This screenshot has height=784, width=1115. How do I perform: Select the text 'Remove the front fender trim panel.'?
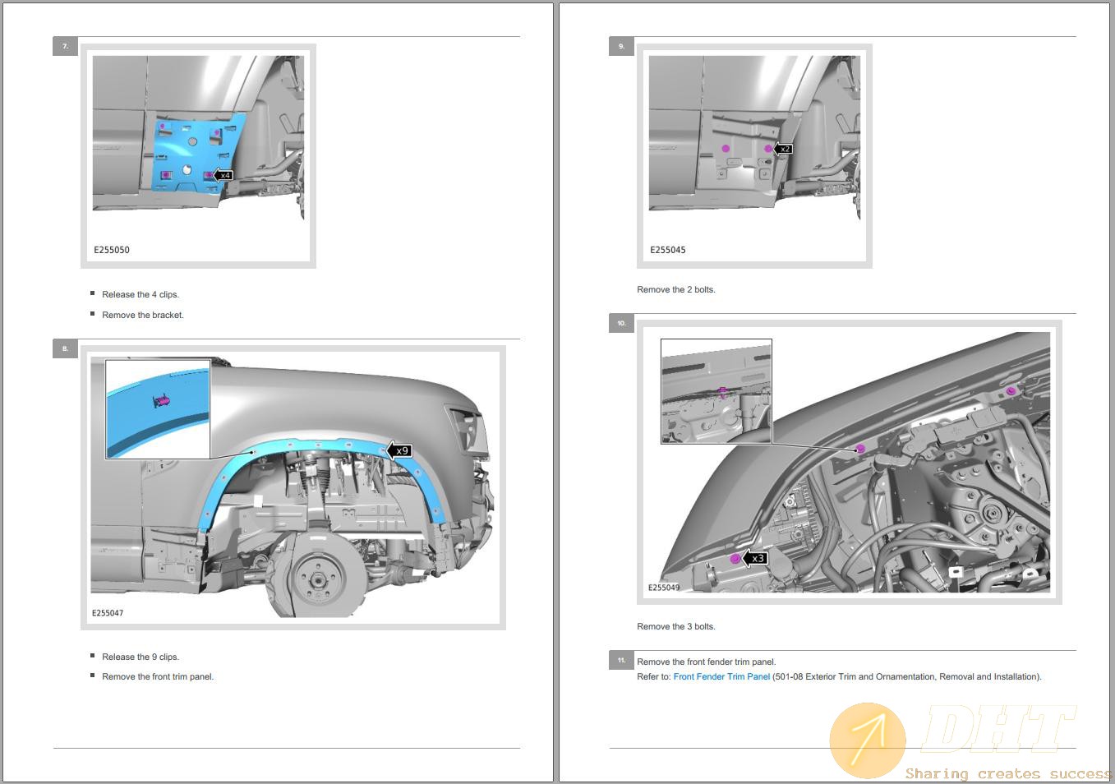click(x=707, y=662)
